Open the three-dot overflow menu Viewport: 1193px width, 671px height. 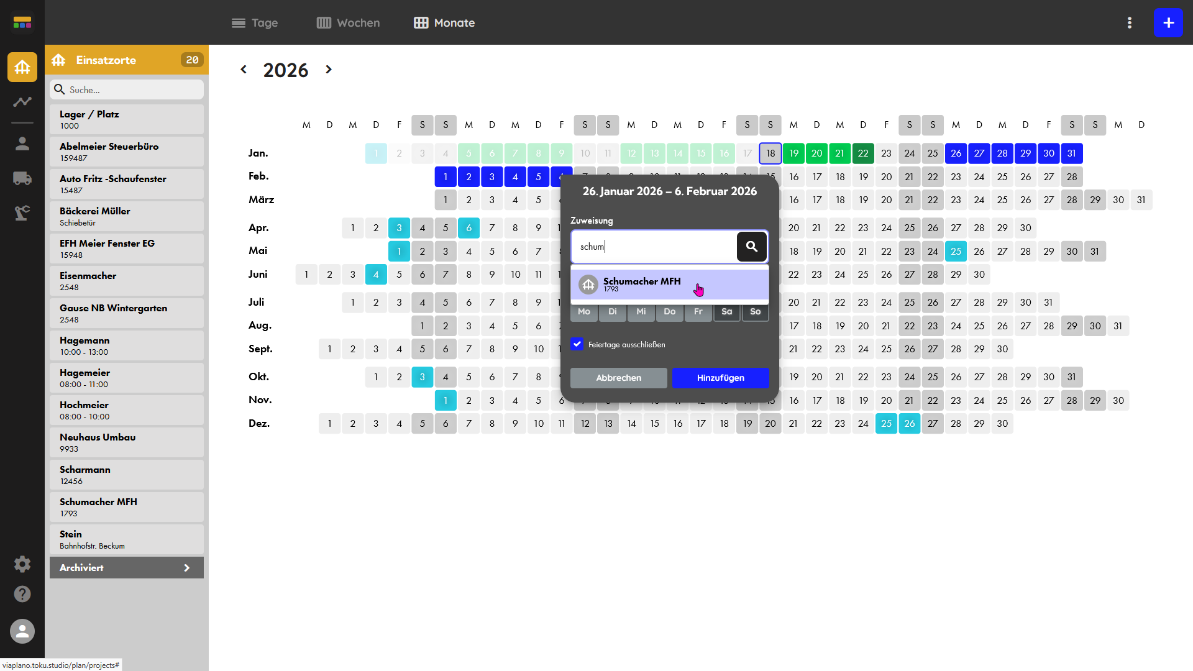tap(1129, 23)
